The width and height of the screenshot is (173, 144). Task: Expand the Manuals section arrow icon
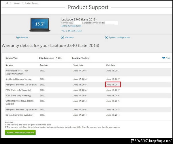click(18, 37)
